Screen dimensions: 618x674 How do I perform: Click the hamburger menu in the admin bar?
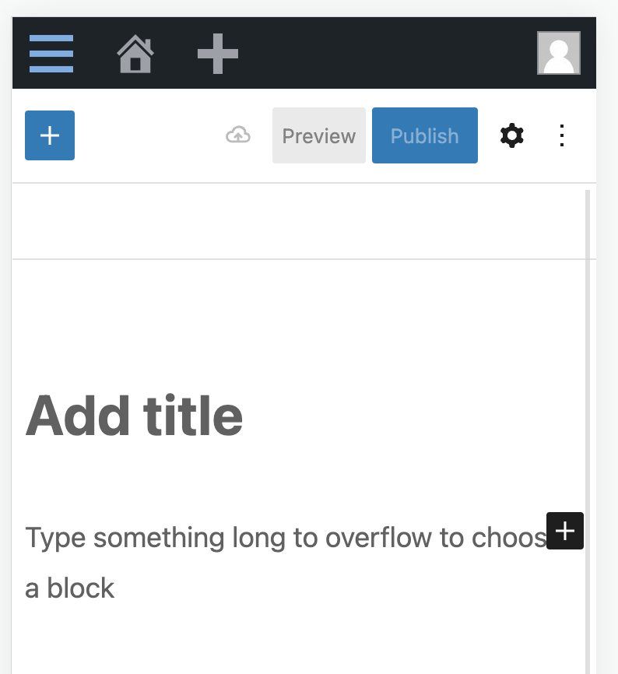click(x=51, y=54)
